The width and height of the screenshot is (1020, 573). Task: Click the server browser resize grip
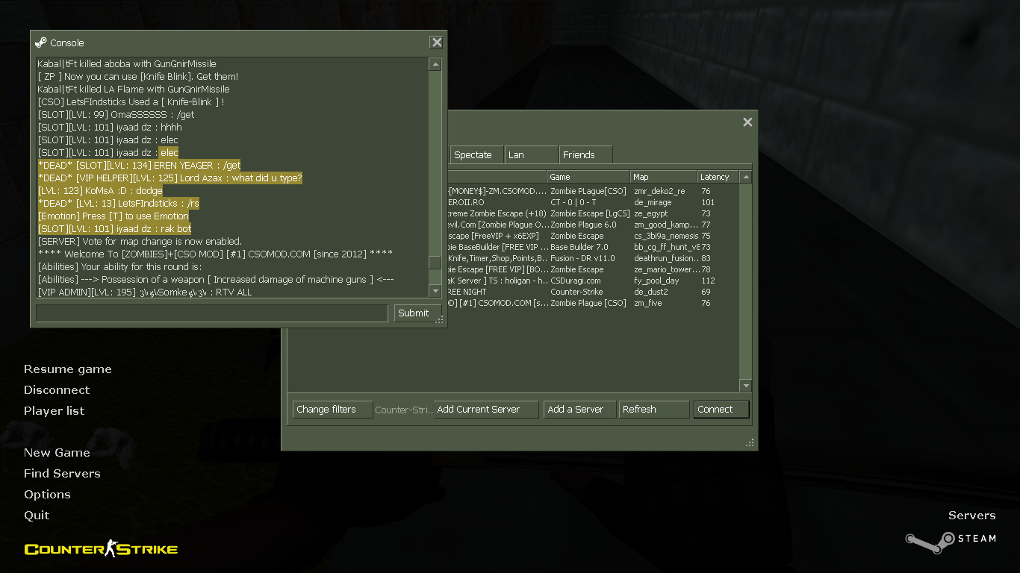(x=750, y=443)
